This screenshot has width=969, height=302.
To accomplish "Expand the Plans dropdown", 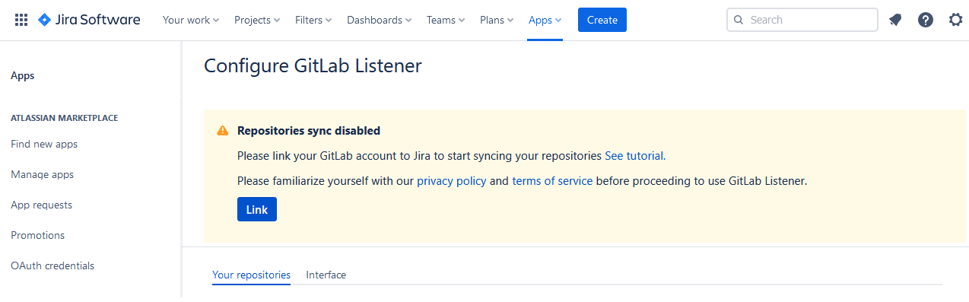I will click(497, 20).
